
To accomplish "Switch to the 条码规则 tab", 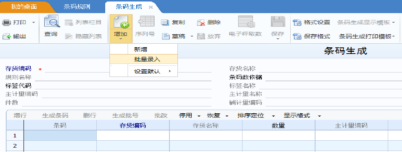I will [x=77, y=7].
